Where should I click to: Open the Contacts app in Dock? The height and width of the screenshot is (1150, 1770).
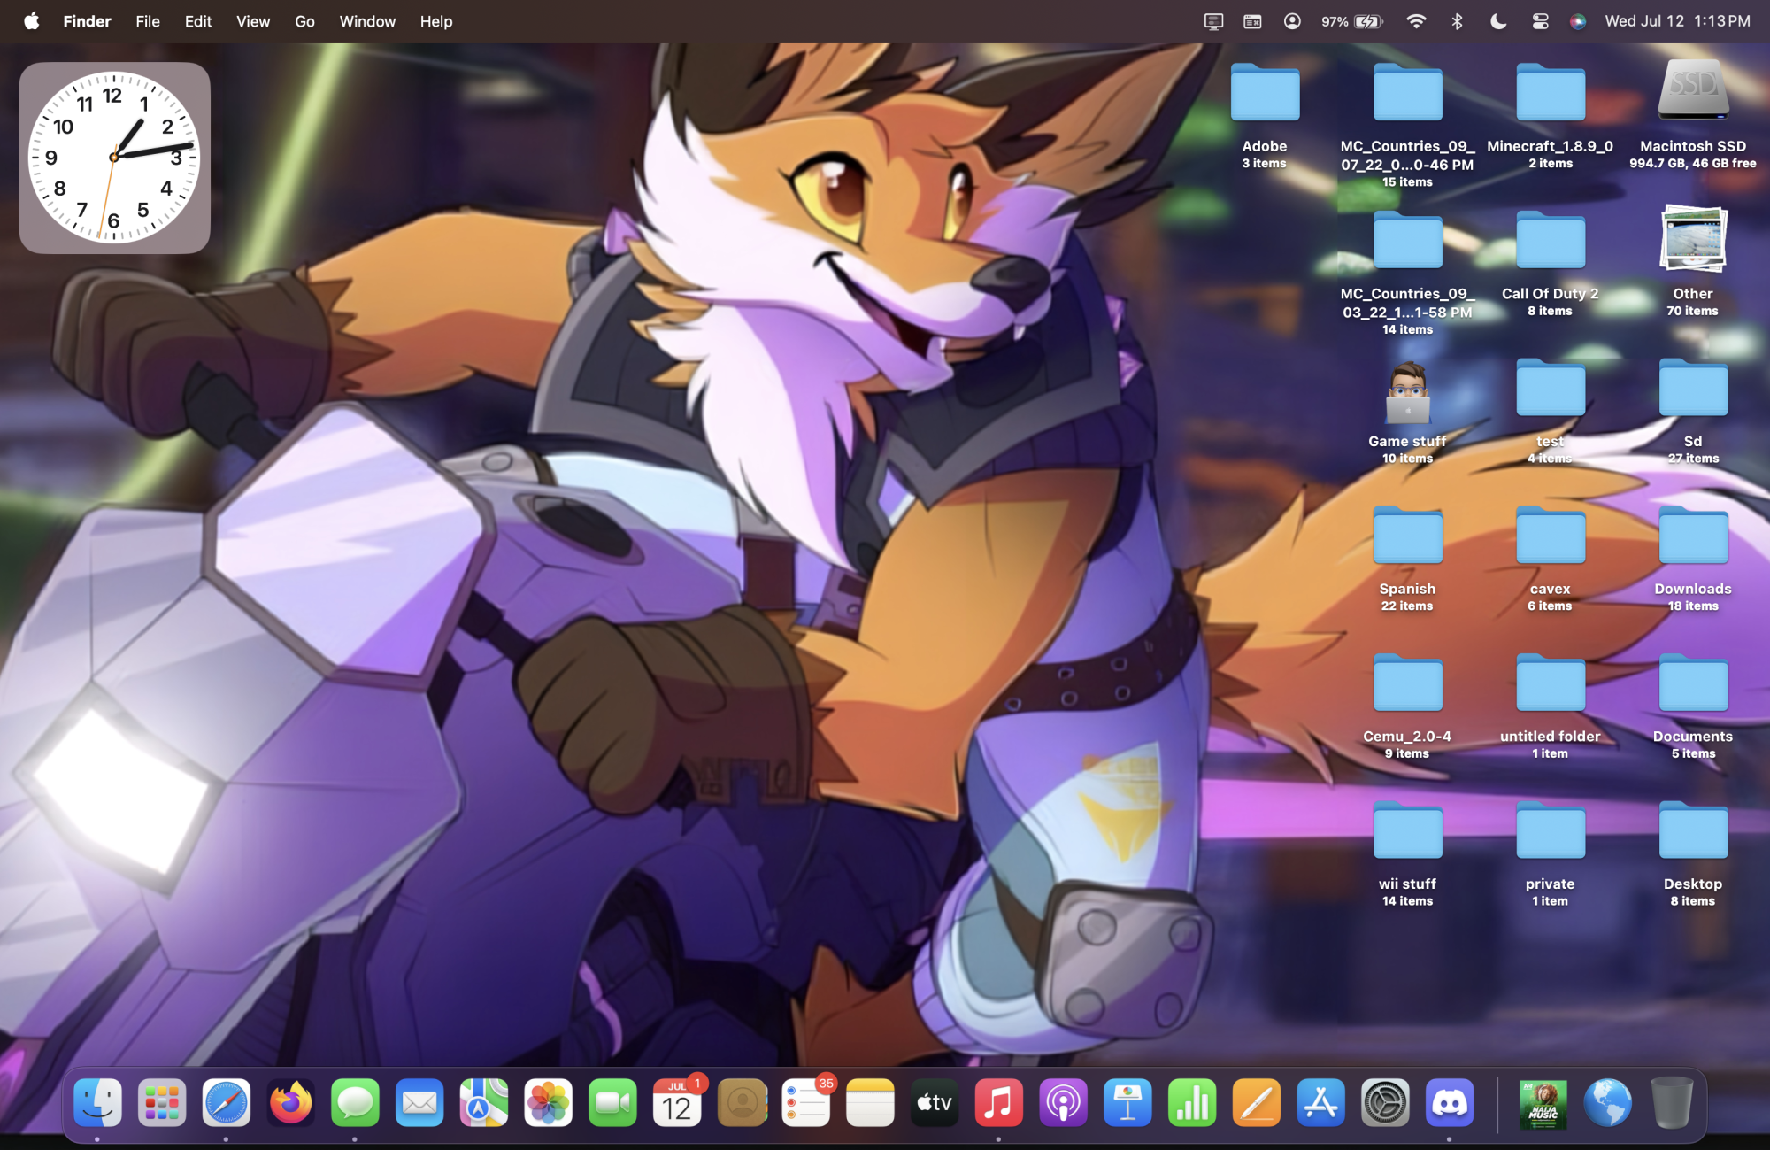click(742, 1102)
